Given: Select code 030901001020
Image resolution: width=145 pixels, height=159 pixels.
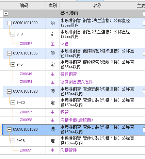Looking at the screenshot, I should pos(25,91).
